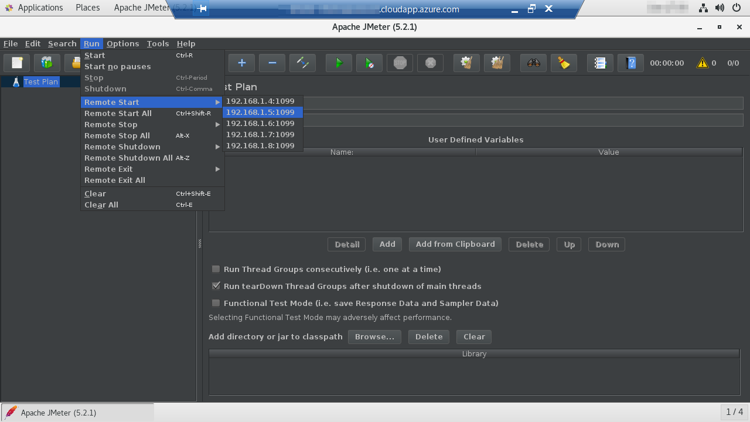750x422 pixels.
Task: Open the Templates toolbar icon
Action: point(47,63)
